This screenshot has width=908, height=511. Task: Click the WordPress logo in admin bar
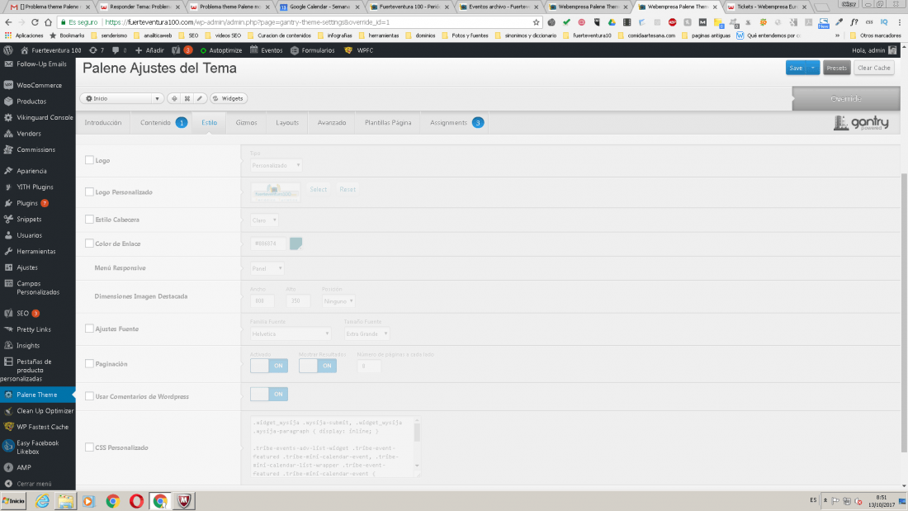click(x=8, y=50)
